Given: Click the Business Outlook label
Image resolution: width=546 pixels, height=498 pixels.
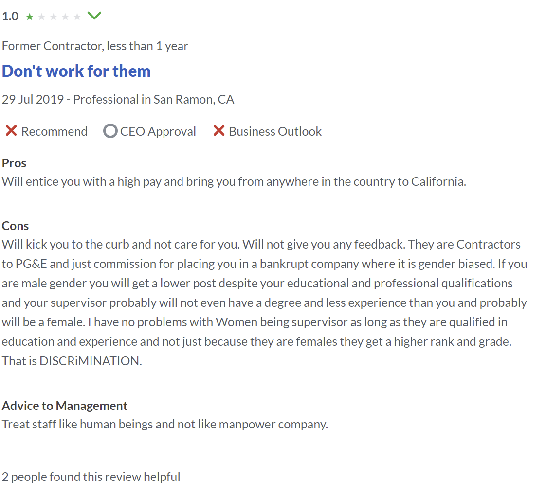Looking at the screenshot, I should (x=275, y=131).
